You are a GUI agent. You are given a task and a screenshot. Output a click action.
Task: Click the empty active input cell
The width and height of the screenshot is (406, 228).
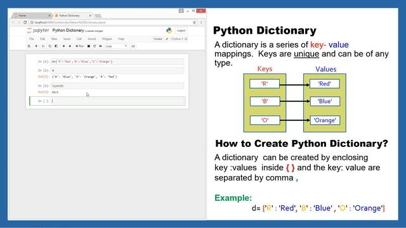(x=117, y=101)
